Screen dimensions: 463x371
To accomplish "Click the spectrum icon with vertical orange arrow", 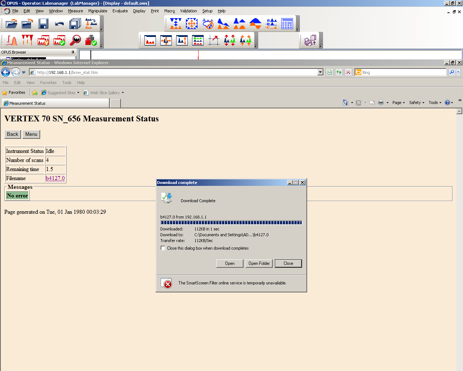I will tap(182, 40).
